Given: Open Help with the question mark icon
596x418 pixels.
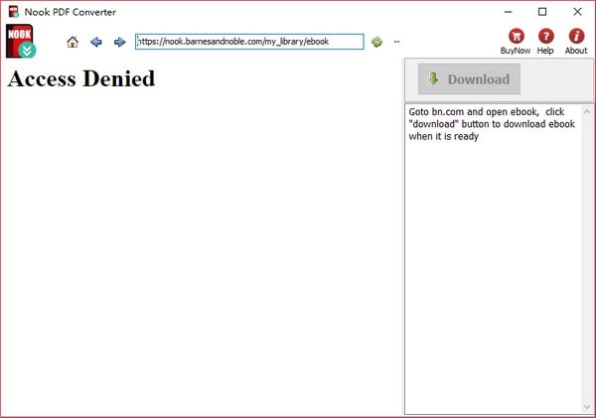Looking at the screenshot, I should coord(545,37).
